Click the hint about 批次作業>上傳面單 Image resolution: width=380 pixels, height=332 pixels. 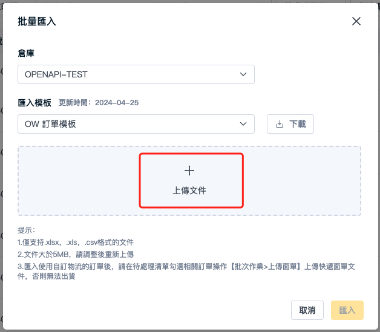186,272
